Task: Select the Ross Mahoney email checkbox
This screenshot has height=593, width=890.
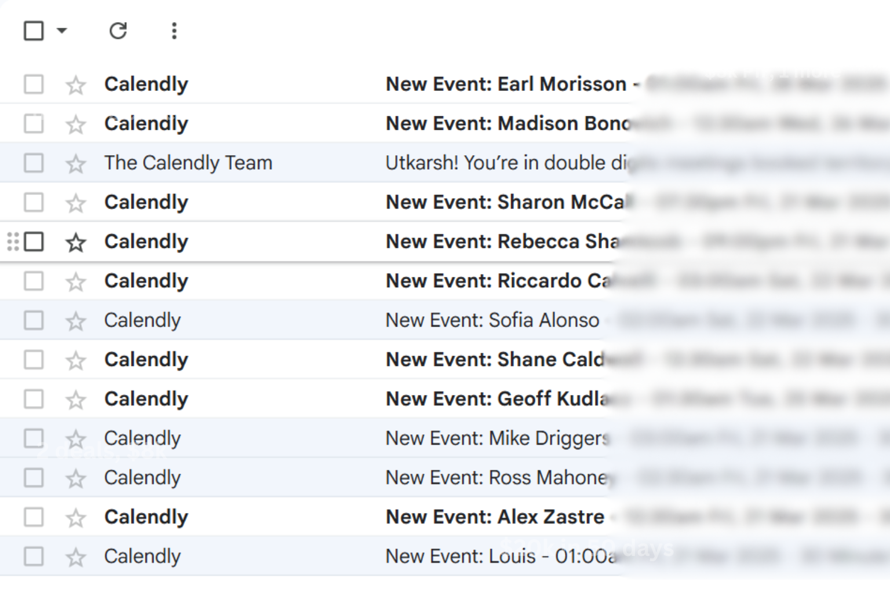Action: pyautogui.click(x=34, y=478)
